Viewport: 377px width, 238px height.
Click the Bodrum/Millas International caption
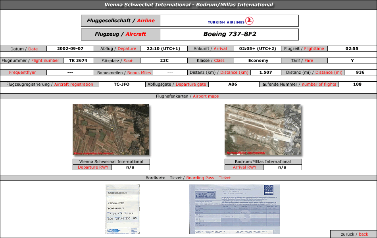(x=263, y=161)
